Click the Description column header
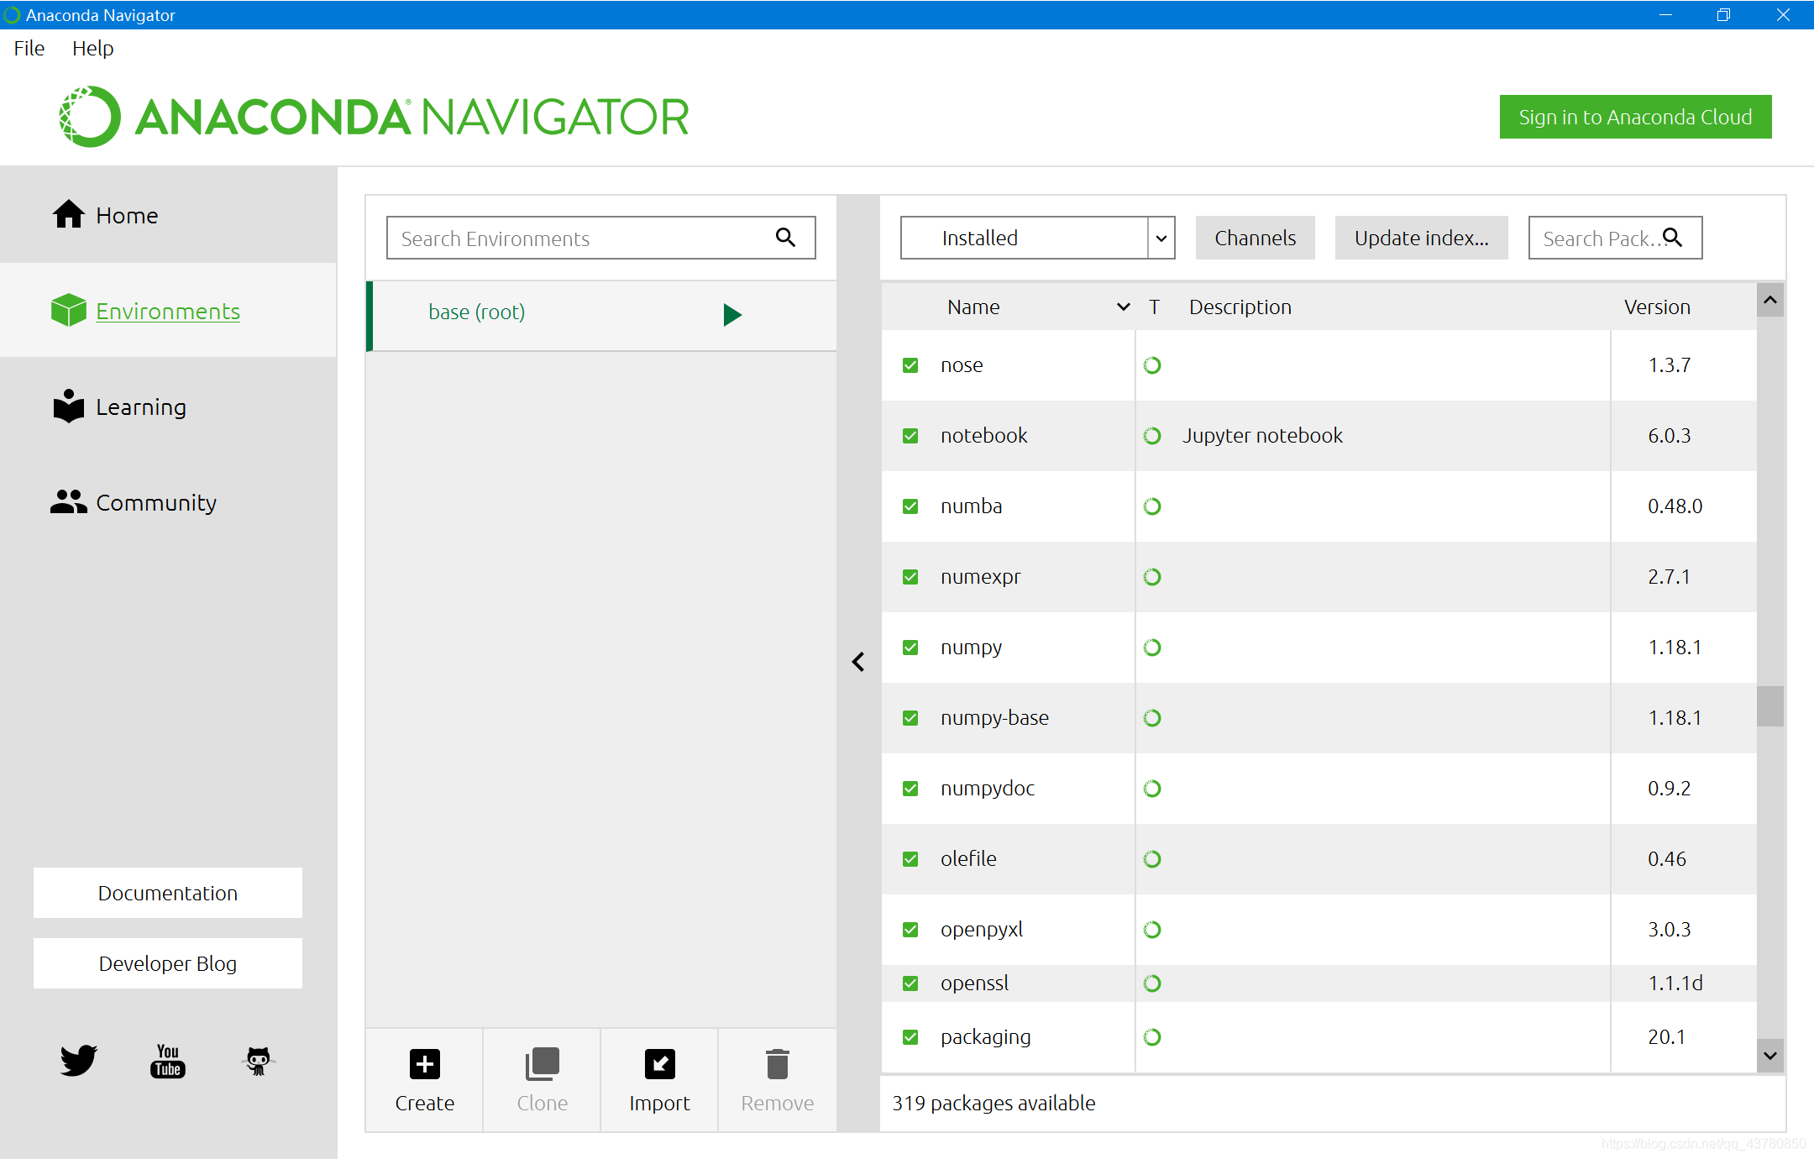The height and width of the screenshot is (1159, 1814). tap(1240, 307)
